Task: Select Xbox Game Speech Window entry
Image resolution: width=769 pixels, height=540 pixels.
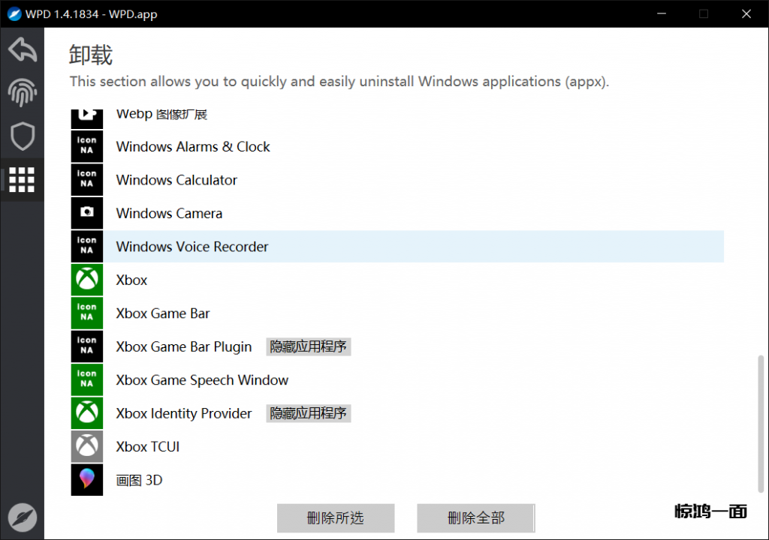Action: [202, 380]
